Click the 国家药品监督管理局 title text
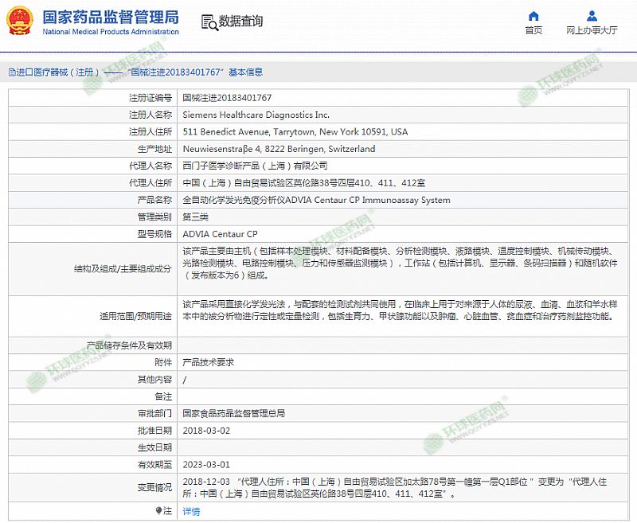This screenshot has width=637, height=523. pos(110,17)
